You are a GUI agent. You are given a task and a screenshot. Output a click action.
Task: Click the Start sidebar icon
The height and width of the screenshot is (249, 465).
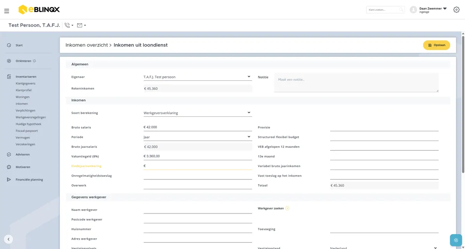coord(9,45)
